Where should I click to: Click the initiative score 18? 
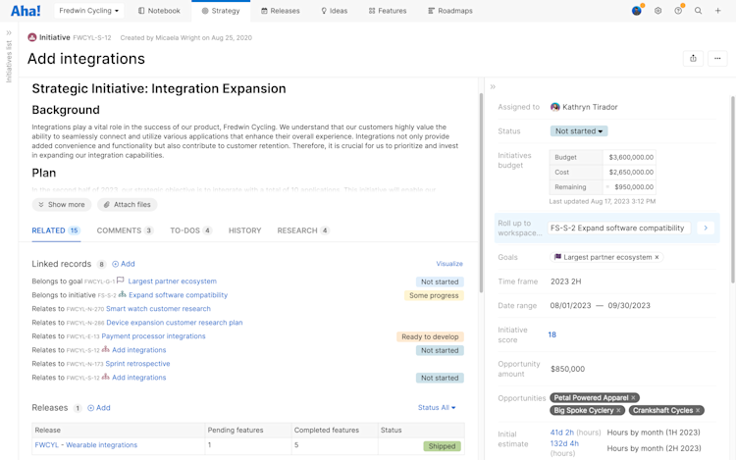pyautogui.click(x=552, y=334)
